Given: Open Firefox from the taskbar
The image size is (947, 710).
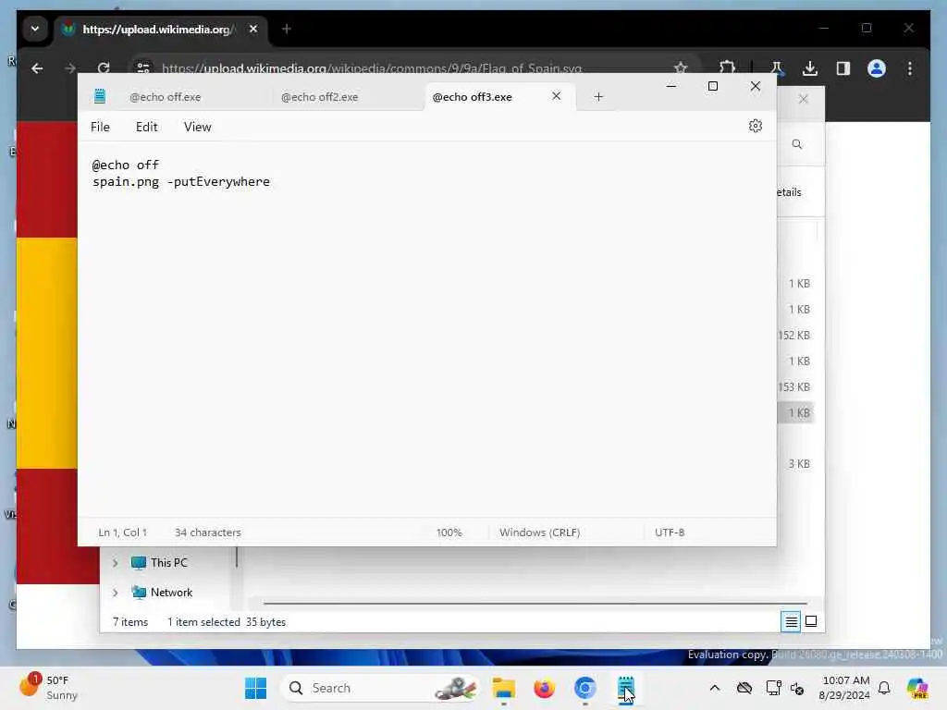Looking at the screenshot, I should 544,688.
